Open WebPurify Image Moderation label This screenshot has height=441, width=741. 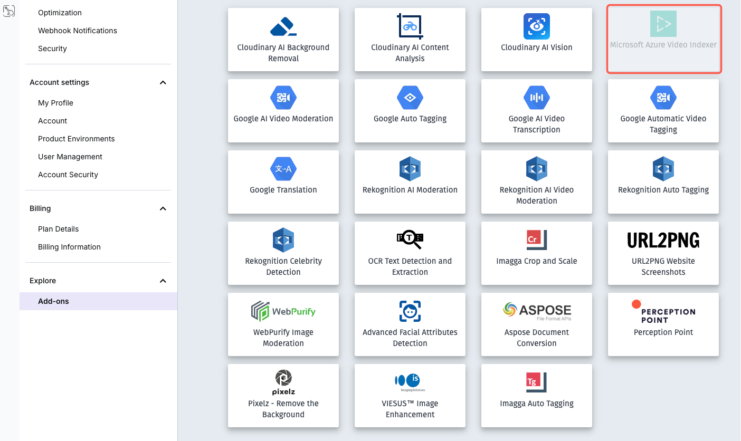tap(283, 338)
